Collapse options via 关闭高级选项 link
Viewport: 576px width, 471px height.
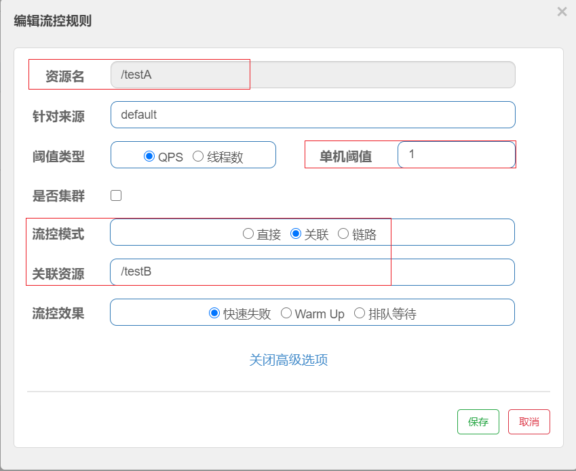click(288, 360)
